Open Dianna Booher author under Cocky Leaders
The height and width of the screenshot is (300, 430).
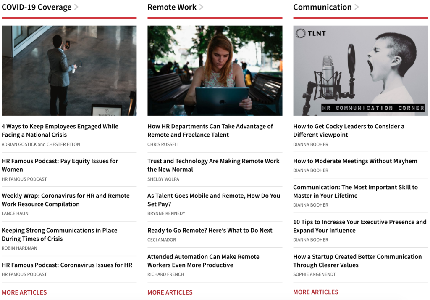coord(311,144)
